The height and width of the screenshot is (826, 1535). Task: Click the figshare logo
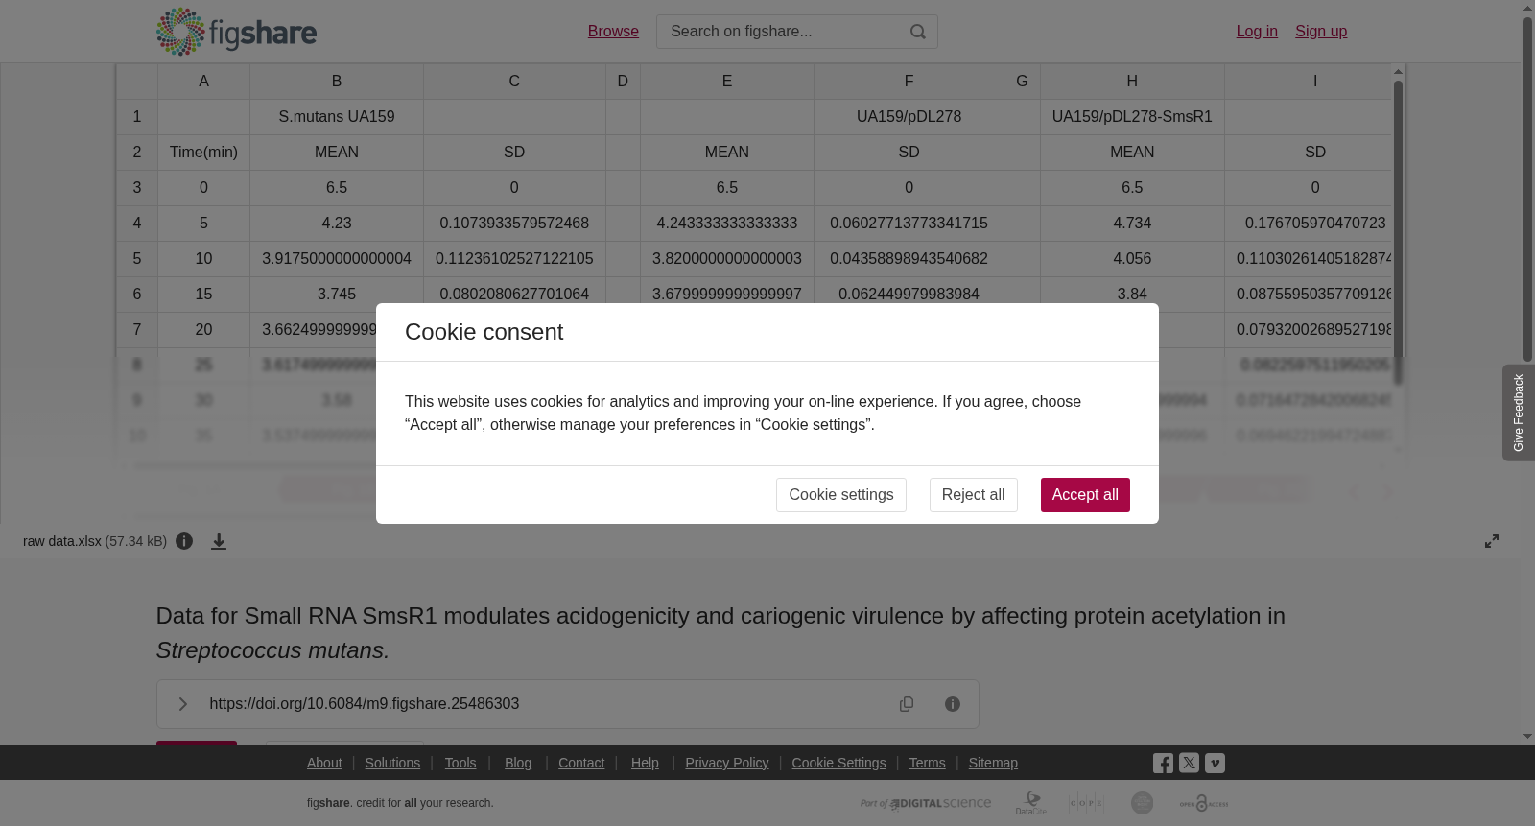point(236,32)
